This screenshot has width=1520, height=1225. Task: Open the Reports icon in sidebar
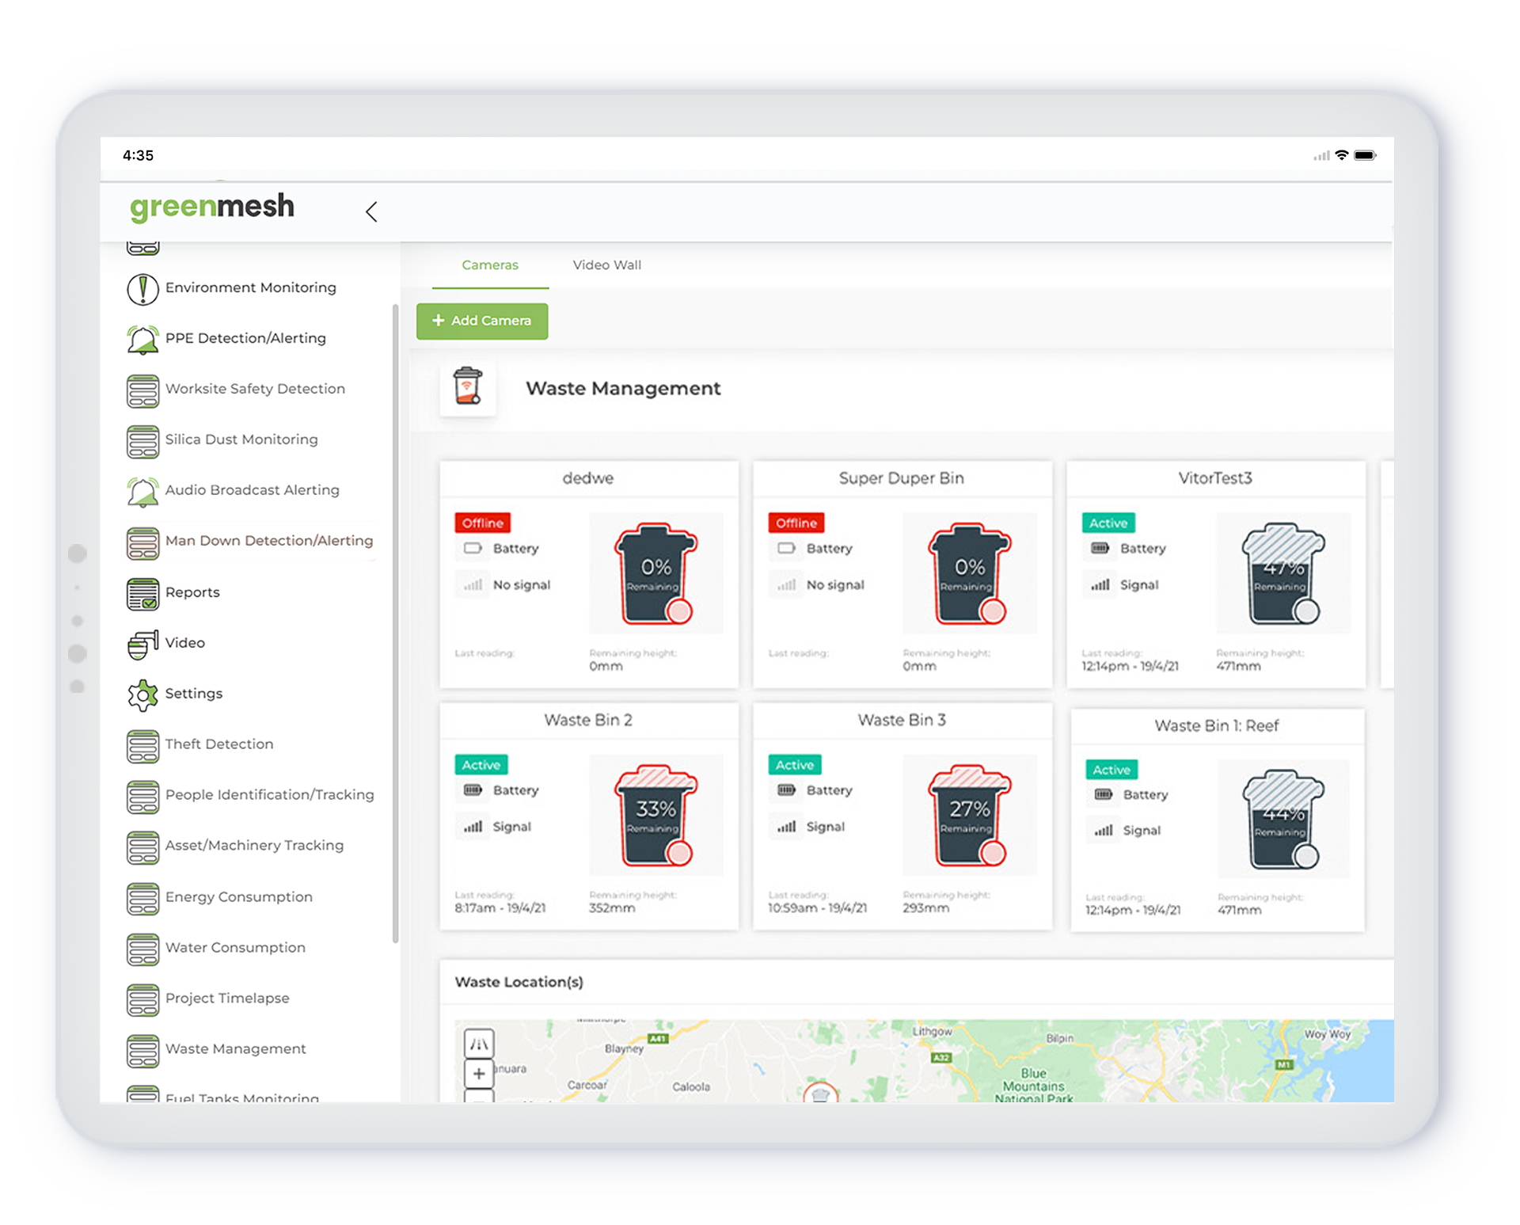point(142,594)
